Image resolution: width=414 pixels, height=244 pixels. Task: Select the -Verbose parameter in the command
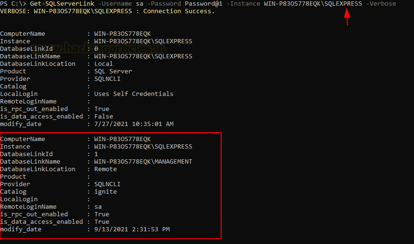click(x=381, y=4)
